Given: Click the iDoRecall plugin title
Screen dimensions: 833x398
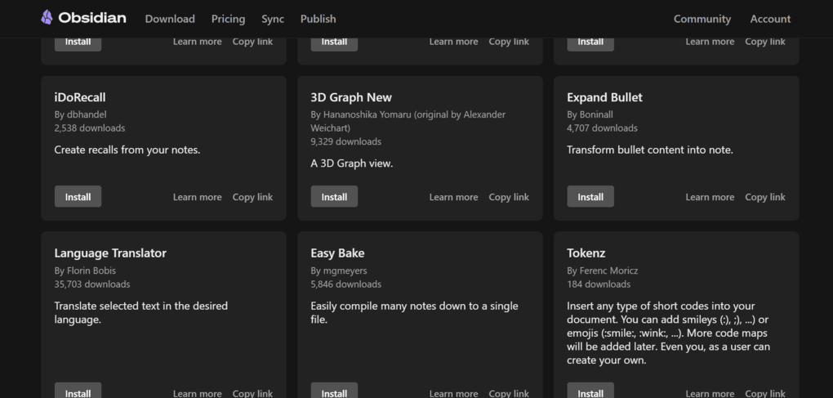Looking at the screenshot, I should (x=80, y=97).
